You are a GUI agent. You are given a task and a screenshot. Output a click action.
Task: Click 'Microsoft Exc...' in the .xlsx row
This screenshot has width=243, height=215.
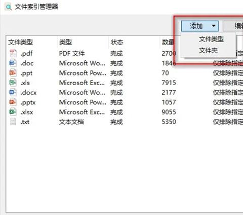82,112
